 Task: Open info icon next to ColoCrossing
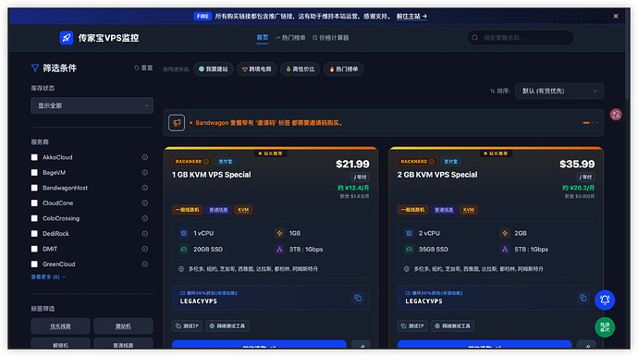(145, 218)
